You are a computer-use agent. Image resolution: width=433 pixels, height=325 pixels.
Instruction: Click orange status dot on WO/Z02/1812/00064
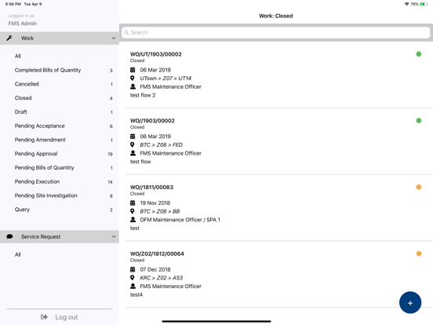click(x=419, y=254)
